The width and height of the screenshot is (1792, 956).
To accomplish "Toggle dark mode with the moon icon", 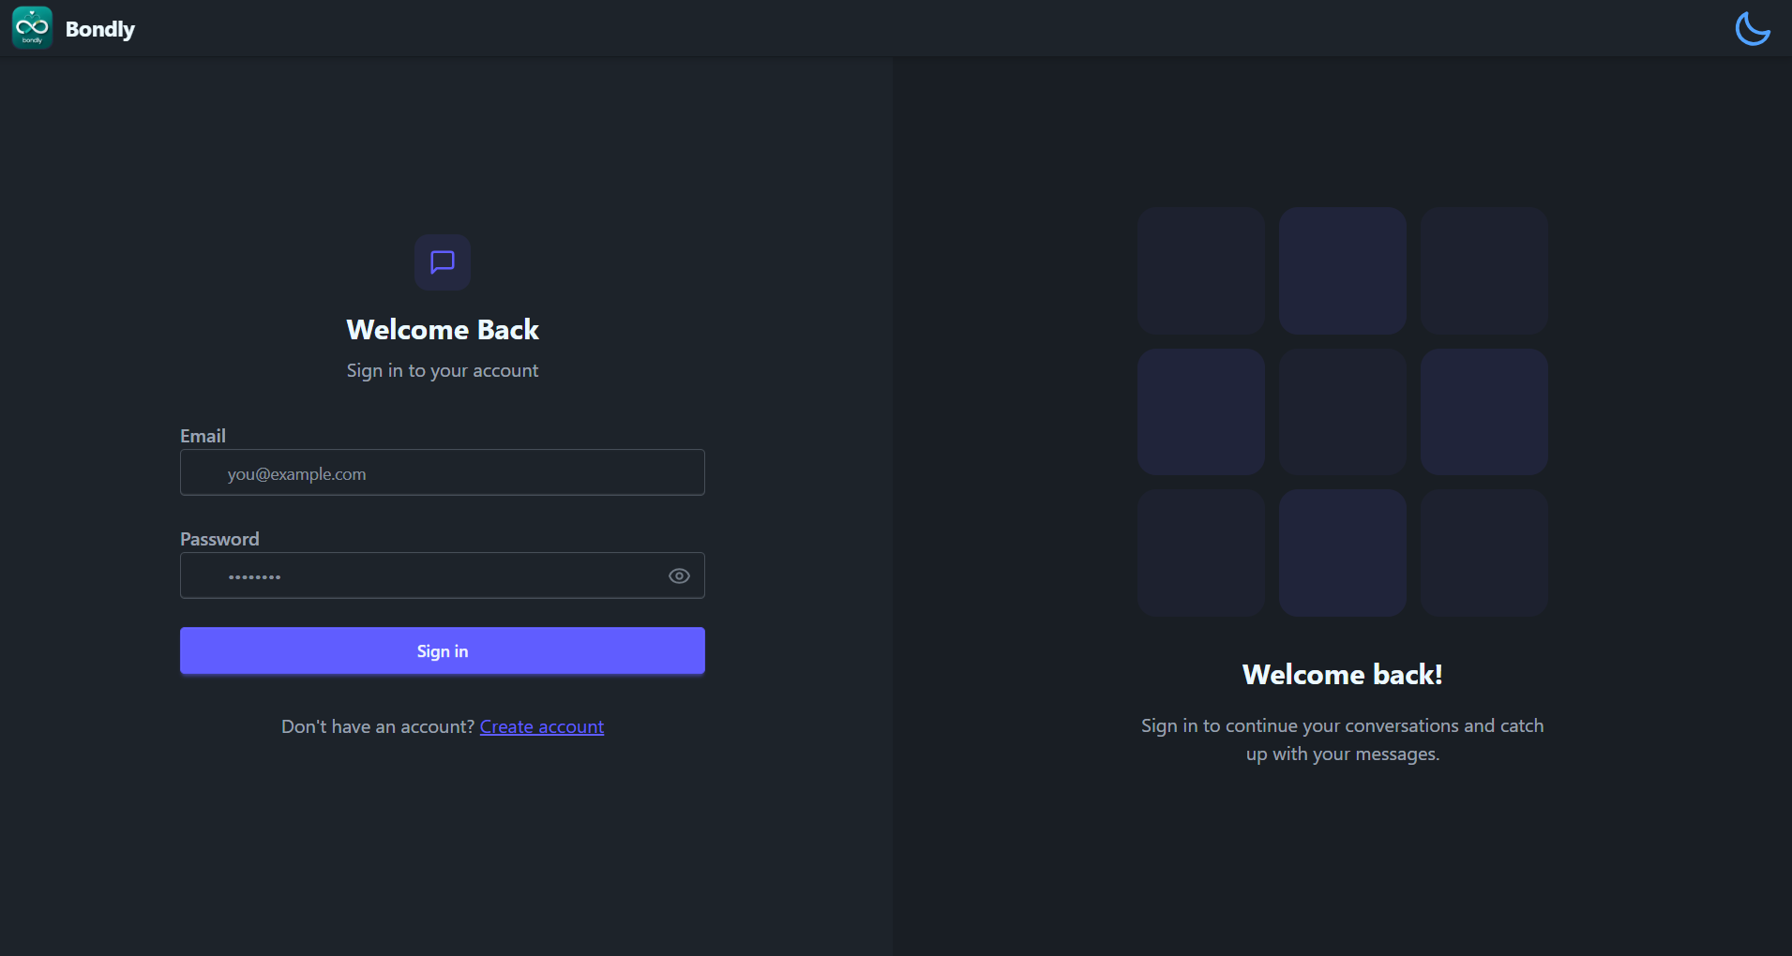I will click(1752, 28).
